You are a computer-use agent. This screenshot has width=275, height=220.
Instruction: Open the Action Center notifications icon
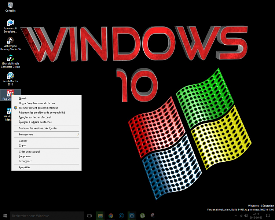coord(268,216)
